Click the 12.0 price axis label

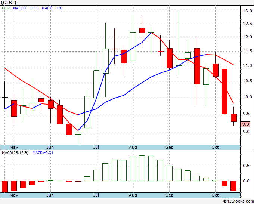[x=247, y=37]
